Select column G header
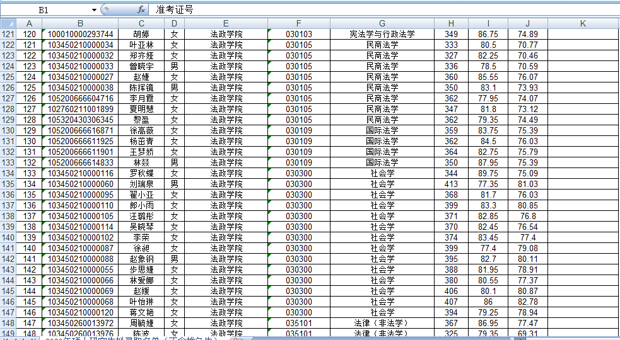This screenshot has height=340, width=620. coord(382,23)
